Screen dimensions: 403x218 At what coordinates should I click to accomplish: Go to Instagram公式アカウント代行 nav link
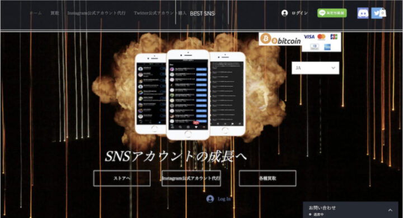(x=96, y=13)
